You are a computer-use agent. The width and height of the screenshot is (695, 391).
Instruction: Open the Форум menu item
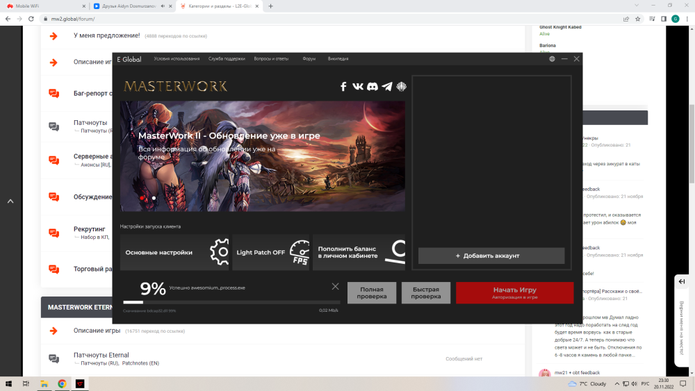point(309,59)
